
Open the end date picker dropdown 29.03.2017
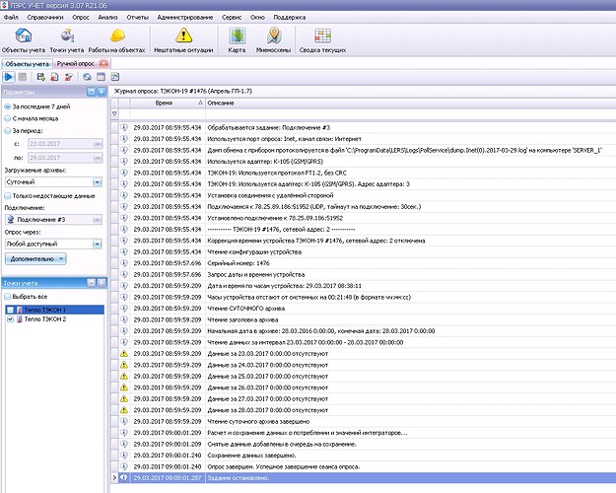pos(98,158)
